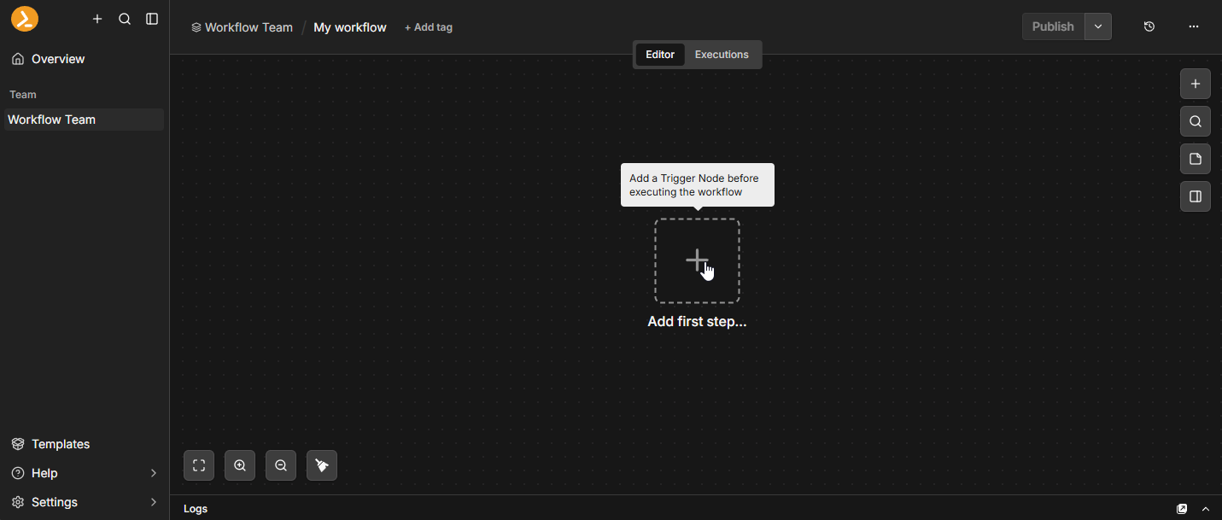Rename the 'My workflow' title

coord(350,27)
